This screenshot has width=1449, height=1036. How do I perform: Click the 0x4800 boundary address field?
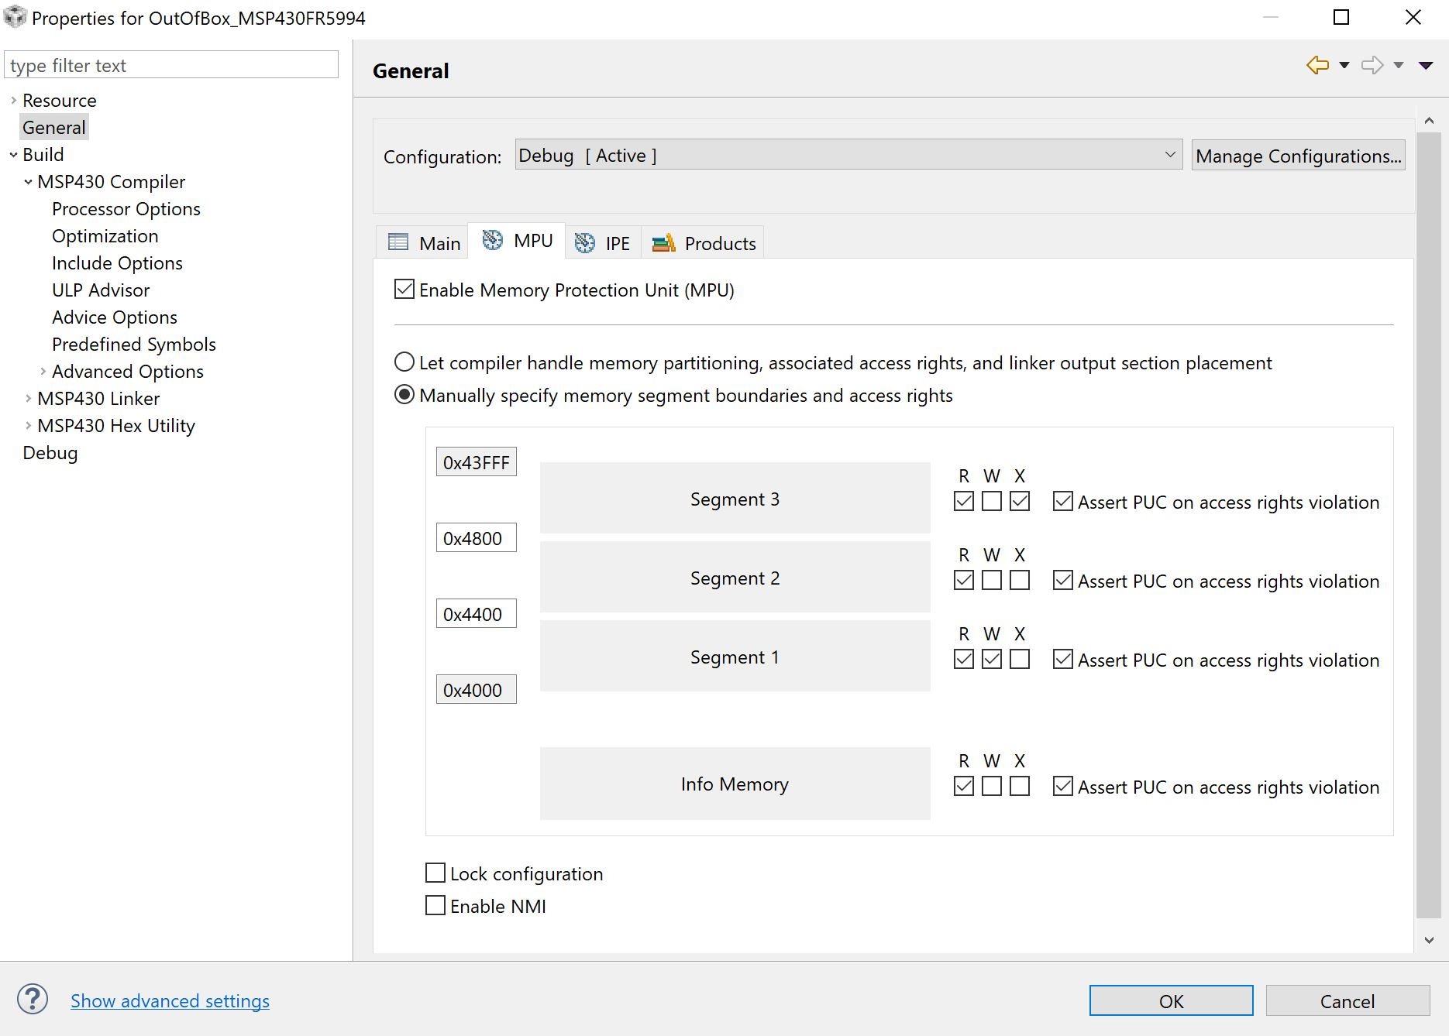[476, 538]
